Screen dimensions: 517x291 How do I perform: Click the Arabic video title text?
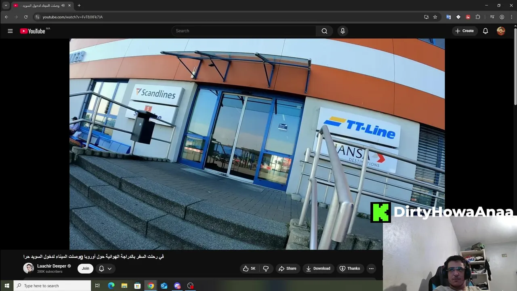93,257
